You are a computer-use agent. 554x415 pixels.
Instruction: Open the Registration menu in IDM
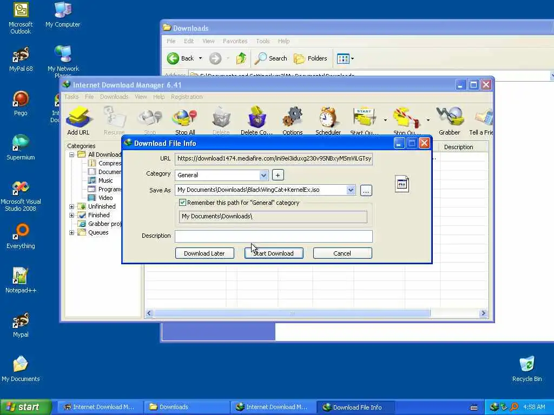[187, 97]
